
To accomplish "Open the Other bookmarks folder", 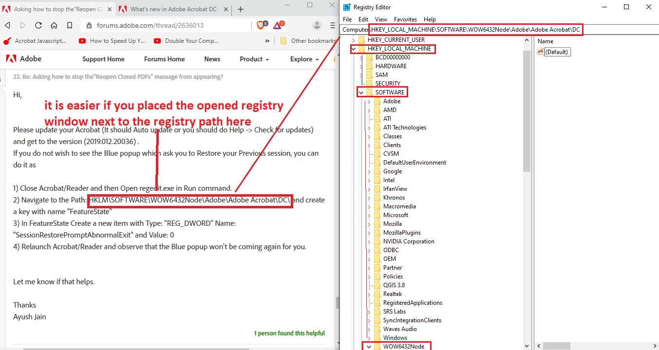I will (308, 41).
